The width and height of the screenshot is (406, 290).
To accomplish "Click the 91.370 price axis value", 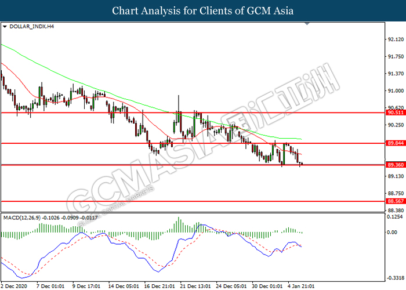I will tap(396, 74).
